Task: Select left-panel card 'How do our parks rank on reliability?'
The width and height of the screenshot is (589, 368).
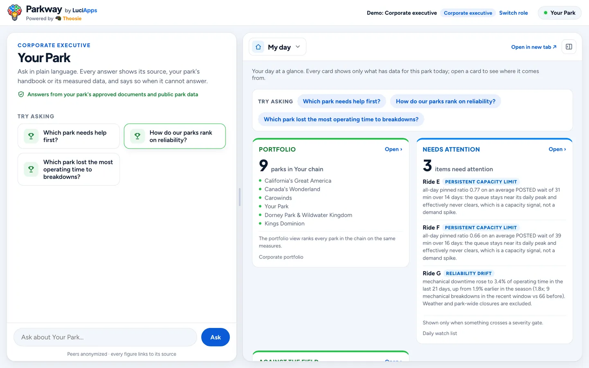Action: 175,136
